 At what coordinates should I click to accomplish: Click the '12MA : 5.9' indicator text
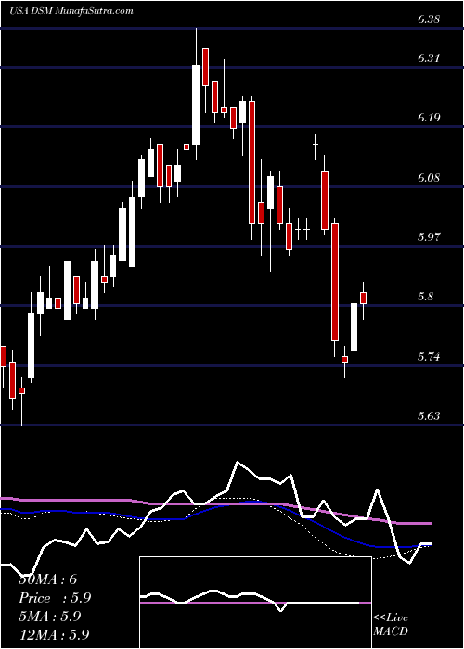click(x=54, y=635)
